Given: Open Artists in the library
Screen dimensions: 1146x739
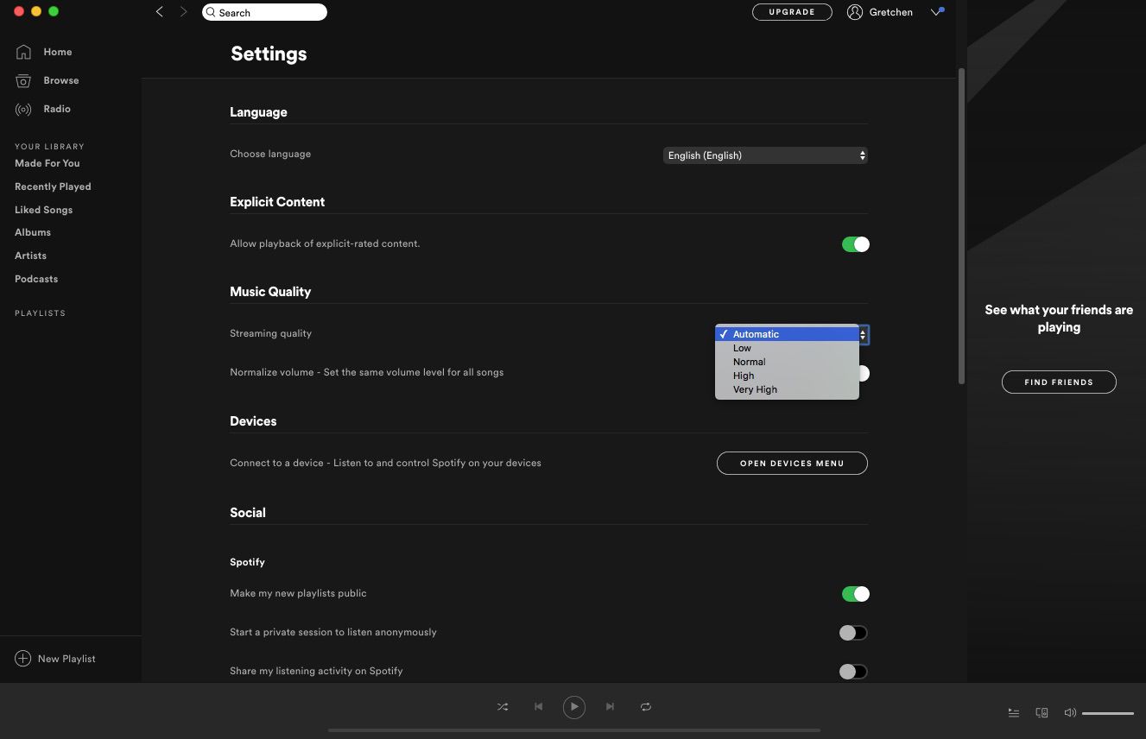Looking at the screenshot, I should point(30,256).
